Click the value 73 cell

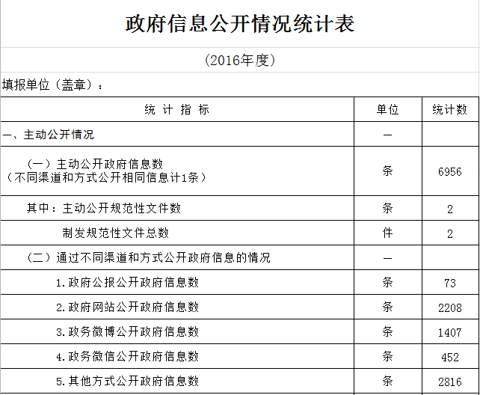450,283
